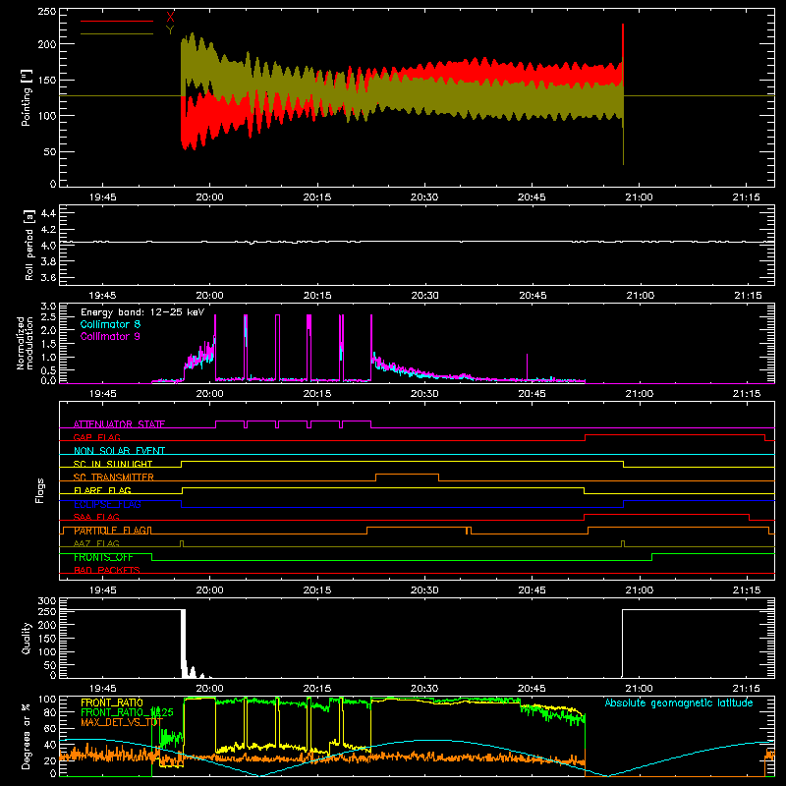Click the orange MAX_DET_VS_TOT legend label
This screenshot has width=786, height=786.
click(x=122, y=722)
